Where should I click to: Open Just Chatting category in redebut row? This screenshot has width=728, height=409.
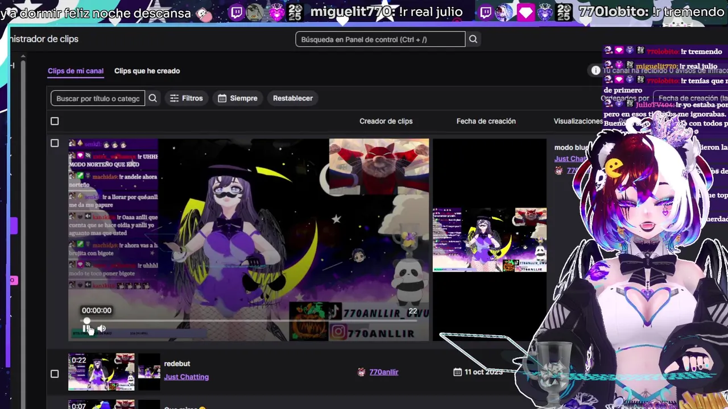186,377
